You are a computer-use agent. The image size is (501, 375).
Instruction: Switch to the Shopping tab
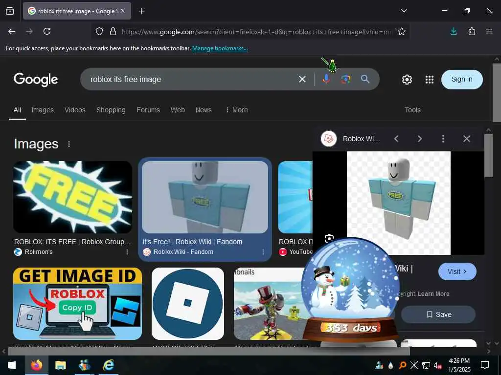click(x=111, y=110)
